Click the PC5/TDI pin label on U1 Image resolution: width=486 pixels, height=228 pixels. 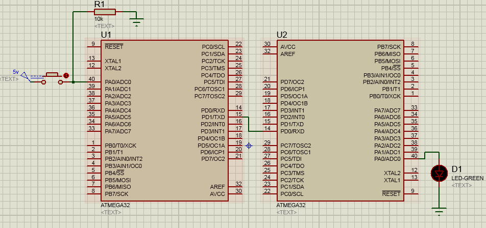[x=214, y=82]
